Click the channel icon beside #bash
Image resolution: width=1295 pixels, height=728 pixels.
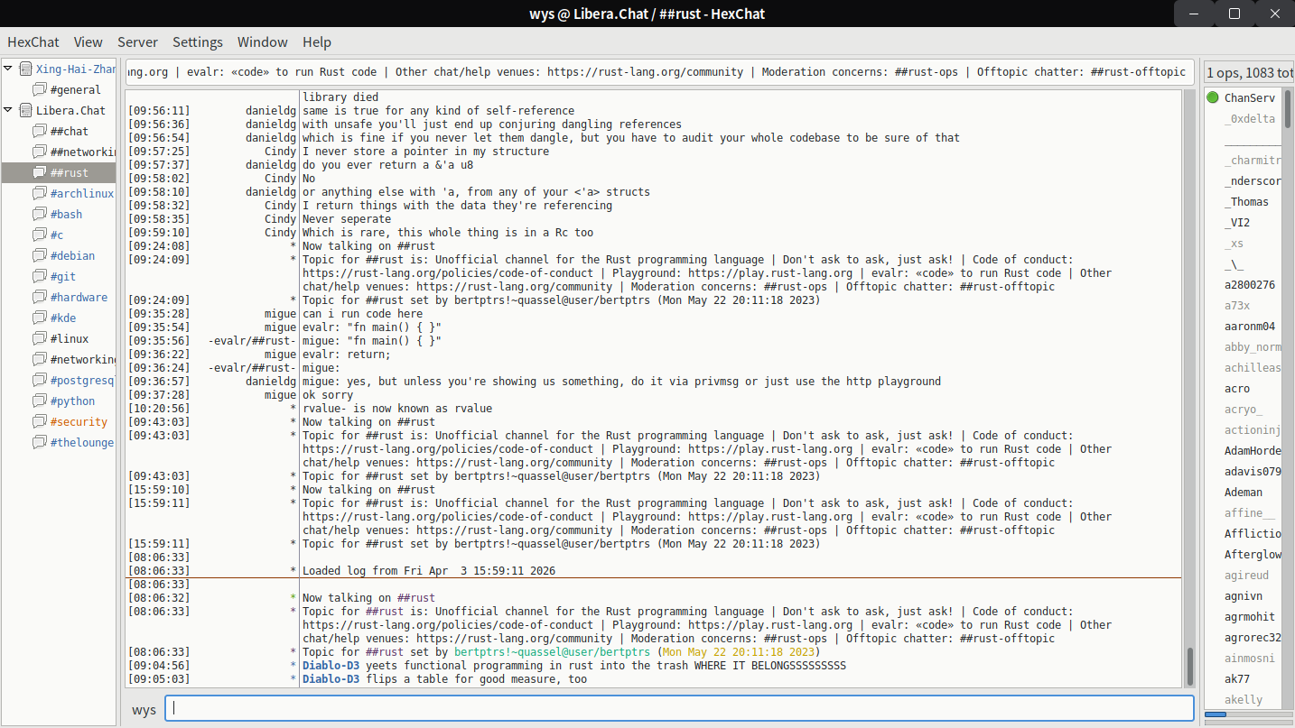point(40,214)
